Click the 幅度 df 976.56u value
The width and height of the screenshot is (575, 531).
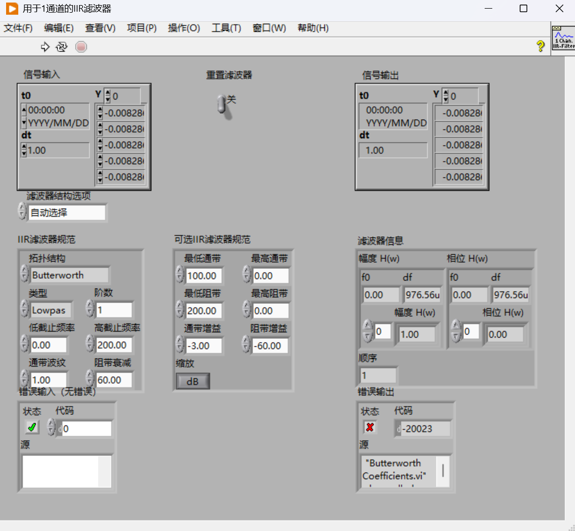click(422, 295)
